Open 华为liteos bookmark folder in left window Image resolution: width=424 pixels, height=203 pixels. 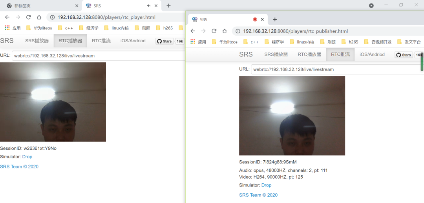[39, 28]
